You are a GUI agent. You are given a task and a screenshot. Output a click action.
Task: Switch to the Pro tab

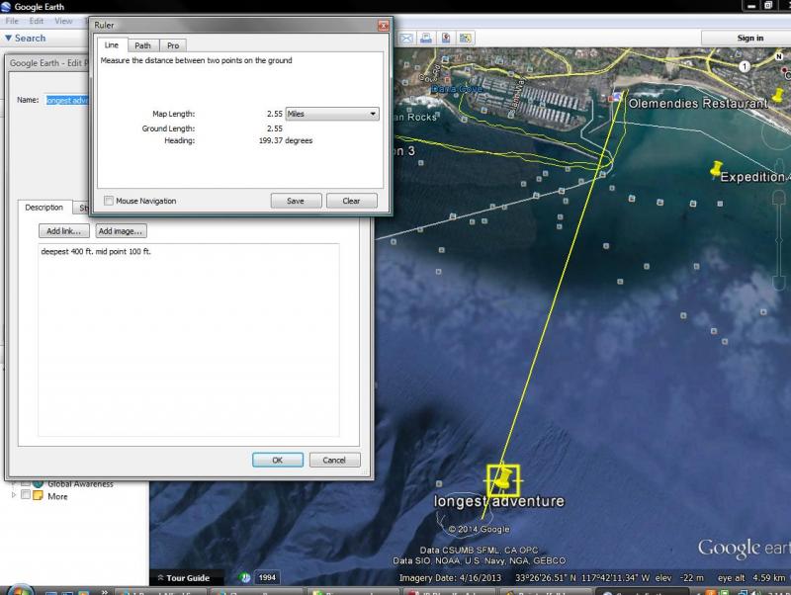pos(173,45)
